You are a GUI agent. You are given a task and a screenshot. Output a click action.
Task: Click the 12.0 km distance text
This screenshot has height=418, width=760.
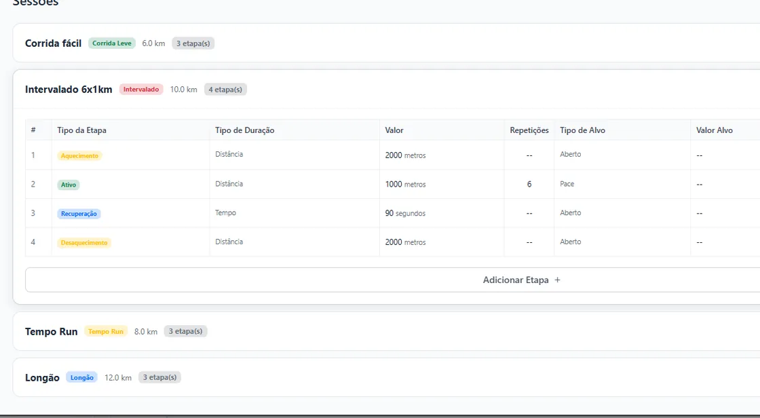118,378
